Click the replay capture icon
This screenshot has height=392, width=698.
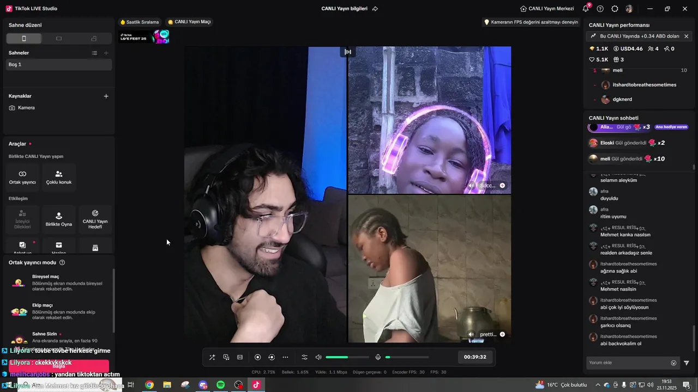coord(272,357)
